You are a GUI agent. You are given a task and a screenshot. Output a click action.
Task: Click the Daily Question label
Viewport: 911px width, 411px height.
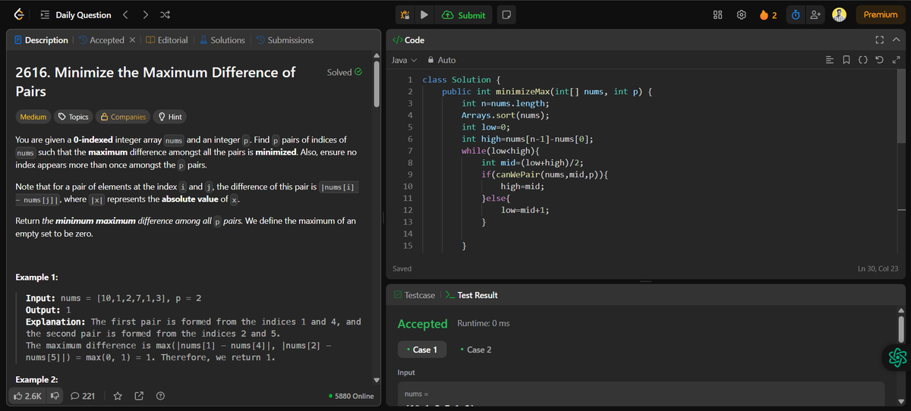pos(83,15)
